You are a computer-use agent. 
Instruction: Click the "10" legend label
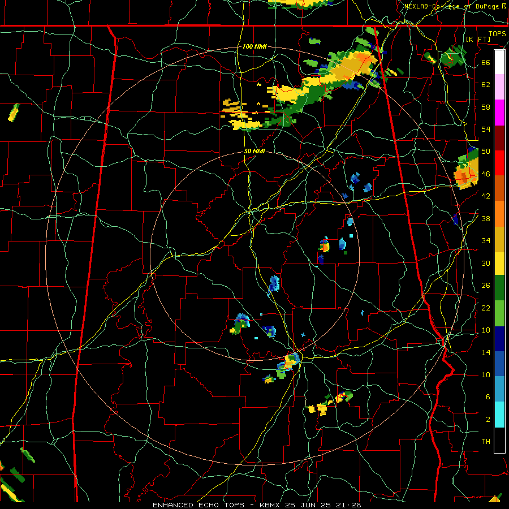coord(486,374)
